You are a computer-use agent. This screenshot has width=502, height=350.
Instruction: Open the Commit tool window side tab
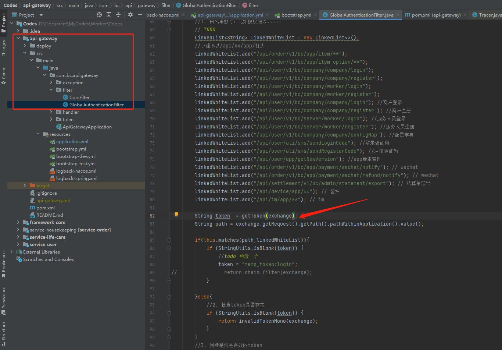(x=4, y=74)
